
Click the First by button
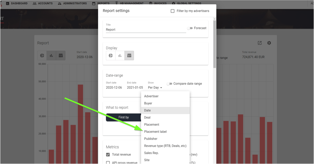pos(124,117)
